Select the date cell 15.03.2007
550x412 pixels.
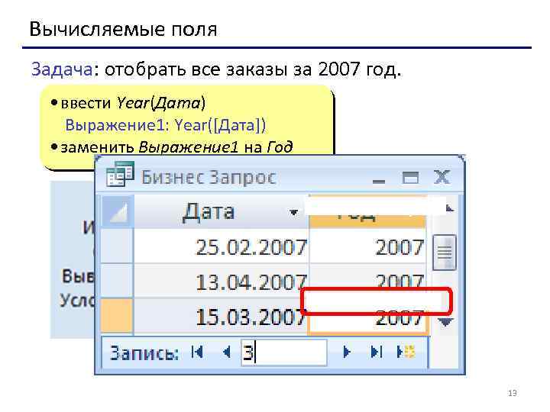click(222, 317)
